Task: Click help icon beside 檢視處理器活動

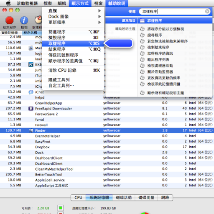Action: [x=142, y=66]
